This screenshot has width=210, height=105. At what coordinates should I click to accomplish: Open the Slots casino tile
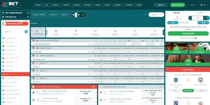click(x=187, y=60)
